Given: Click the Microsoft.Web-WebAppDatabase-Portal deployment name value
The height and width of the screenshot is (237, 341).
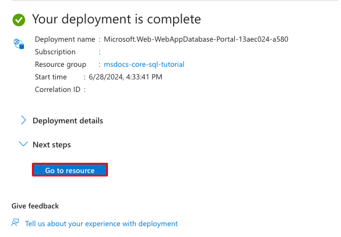Looking at the screenshot, I should coord(196,39).
